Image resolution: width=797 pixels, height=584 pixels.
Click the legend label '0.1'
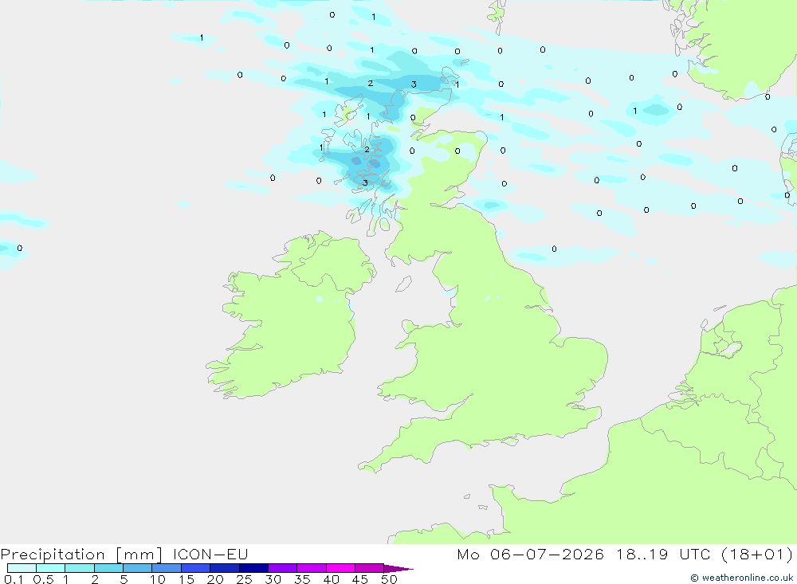tap(14, 579)
